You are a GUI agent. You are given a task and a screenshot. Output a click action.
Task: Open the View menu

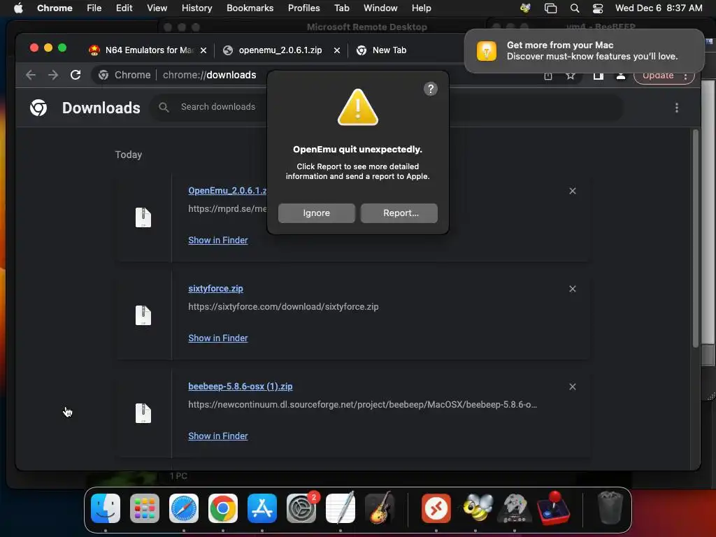[157, 8]
